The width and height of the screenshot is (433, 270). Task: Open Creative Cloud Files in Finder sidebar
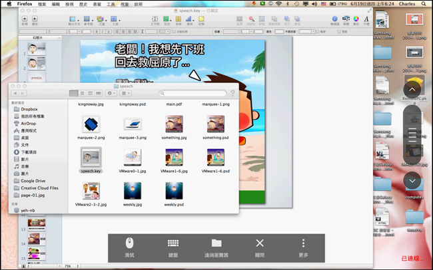click(39, 188)
